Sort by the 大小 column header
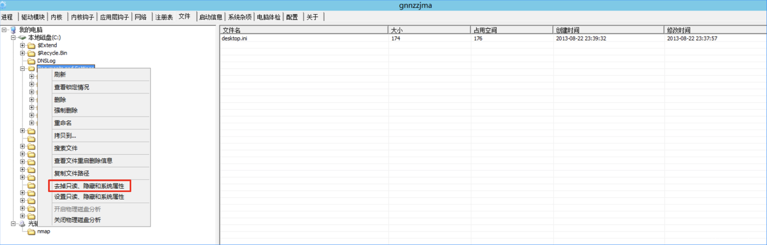The image size is (767, 245). (429, 30)
